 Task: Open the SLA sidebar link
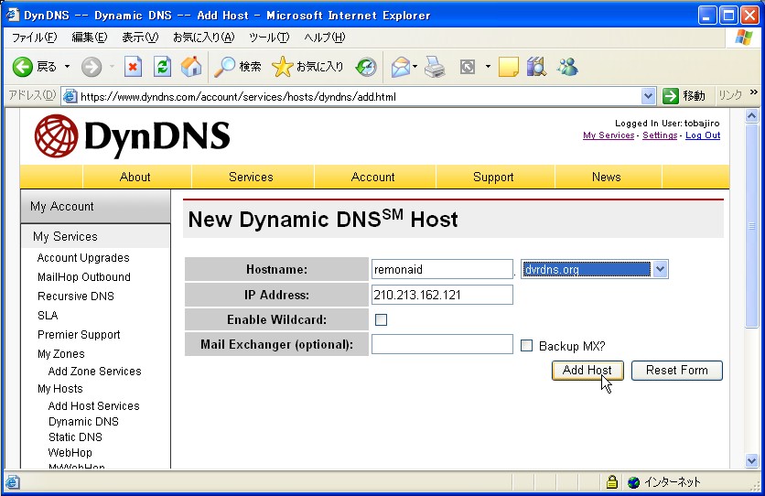48,316
